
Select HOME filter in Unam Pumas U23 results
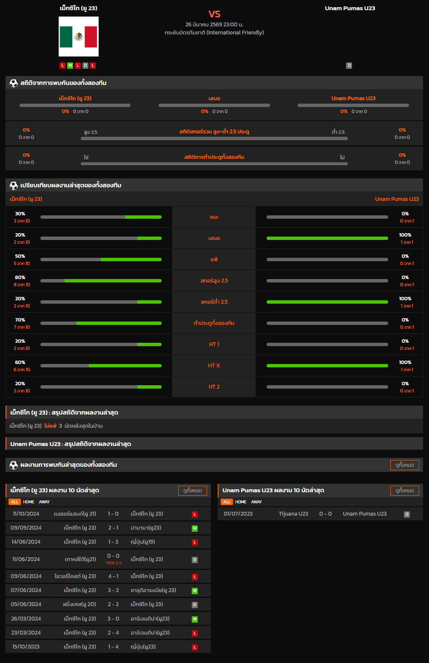coord(241,502)
